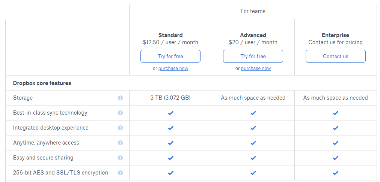Click the $20 / user / month price

253,42
